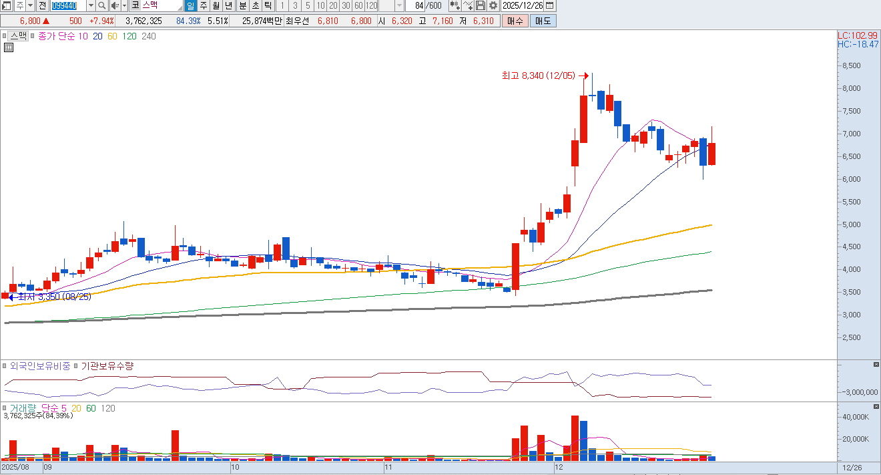This screenshot has width=881, height=475.
Task: Click the window layout icon at top-left
Action: pos(7,5)
